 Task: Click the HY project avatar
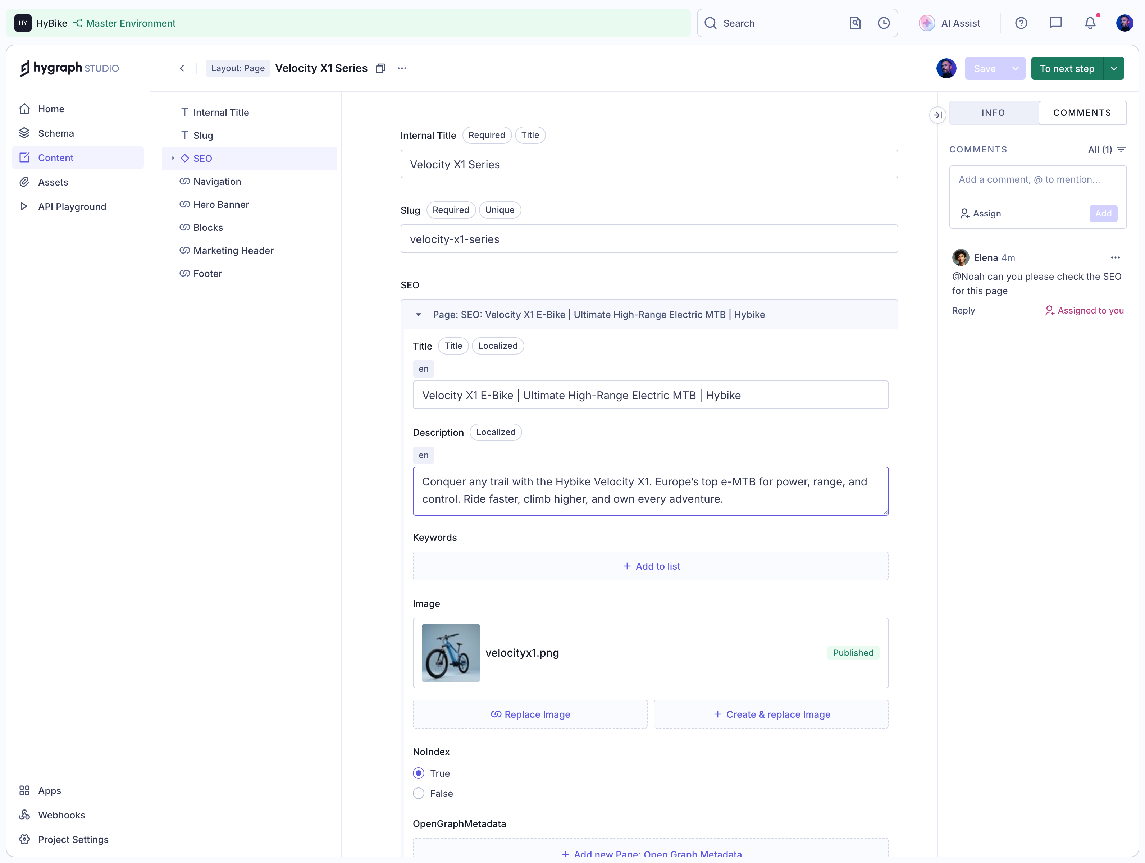23,23
